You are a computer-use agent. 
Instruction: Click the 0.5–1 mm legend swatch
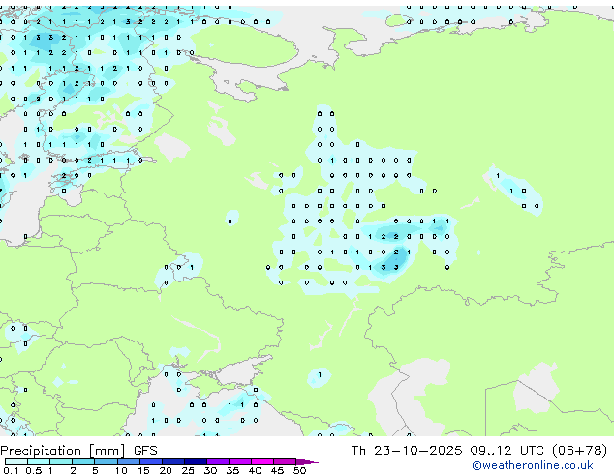[x=39, y=461]
